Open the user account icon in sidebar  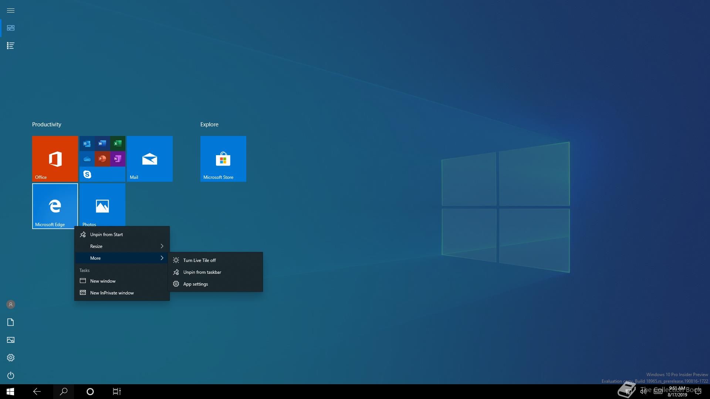click(x=11, y=304)
